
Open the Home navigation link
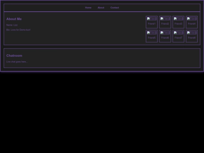(x=88, y=8)
